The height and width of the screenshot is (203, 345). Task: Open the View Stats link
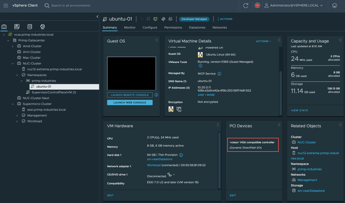tap(299, 110)
